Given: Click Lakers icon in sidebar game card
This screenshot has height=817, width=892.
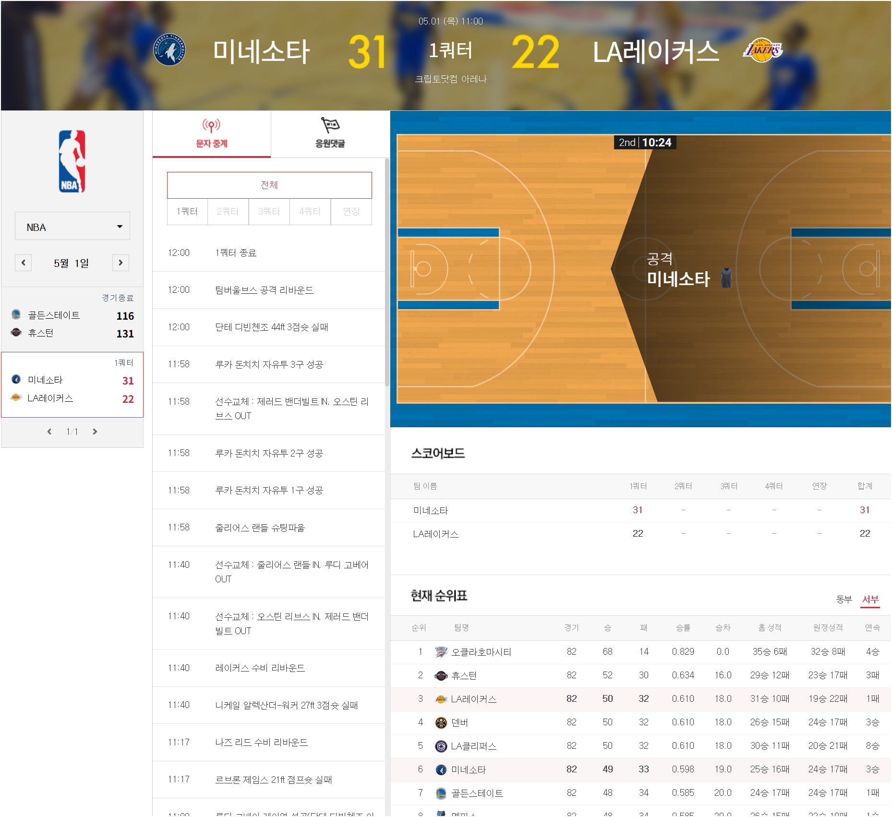Looking at the screenshot, I should point(16,397).
